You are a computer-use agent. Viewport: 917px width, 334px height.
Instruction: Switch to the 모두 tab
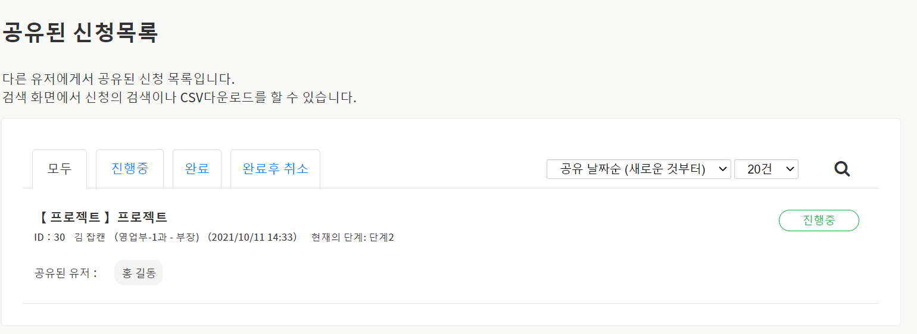pyautogui.click(x=60, y=169)
